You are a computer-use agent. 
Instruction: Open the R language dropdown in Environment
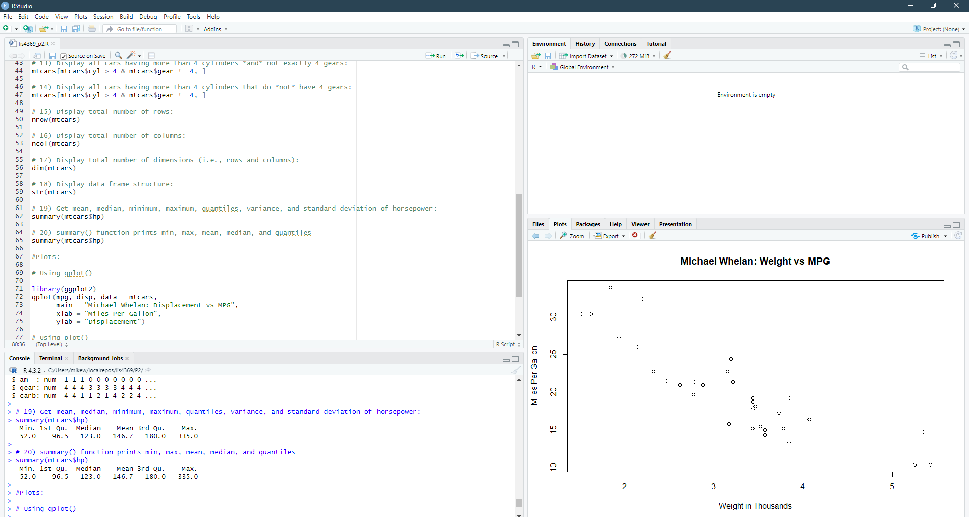536,67
